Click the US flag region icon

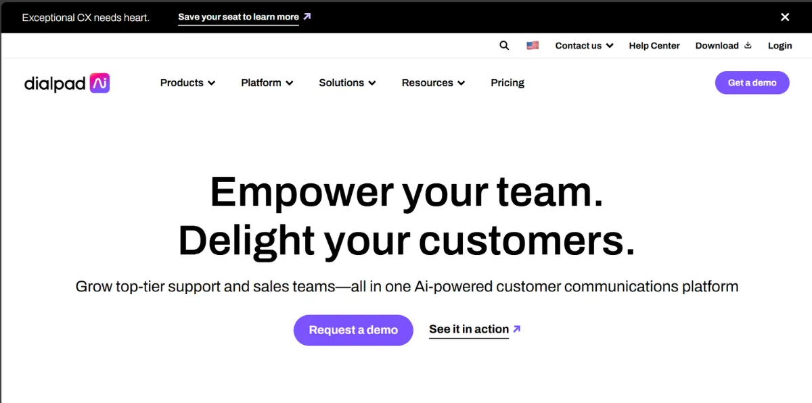click(x=533, y=45)
